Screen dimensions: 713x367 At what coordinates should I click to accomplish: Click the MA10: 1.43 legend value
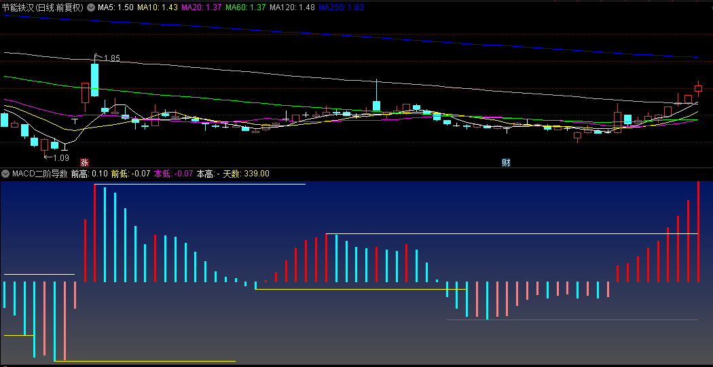[158, 7]
